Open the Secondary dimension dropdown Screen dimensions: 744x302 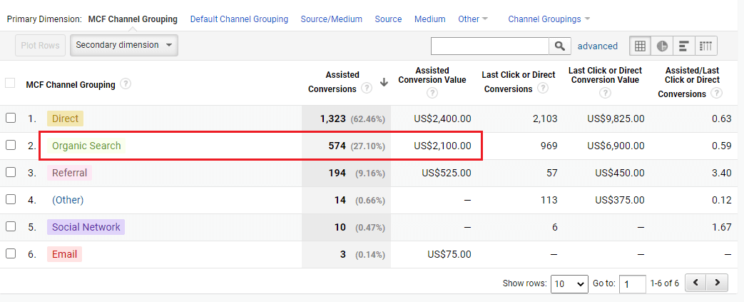point(124,45)
